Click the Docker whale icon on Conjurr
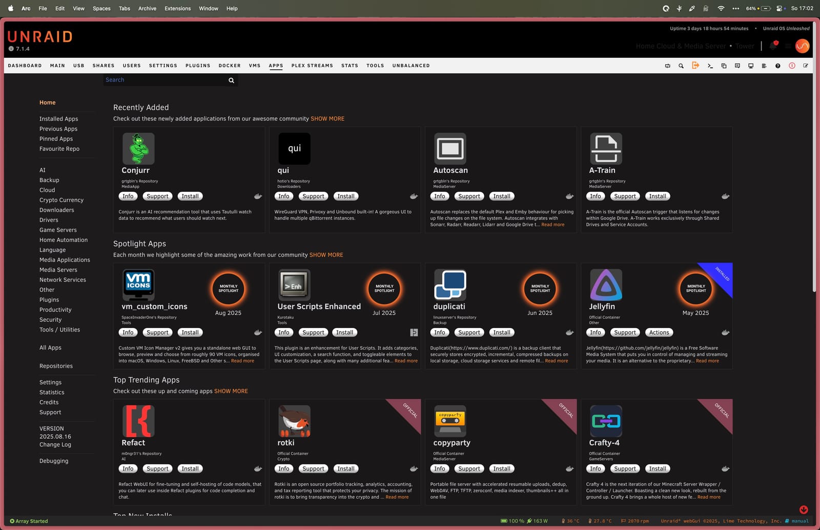This screenshot has height=530, width=820. click(258, 196)
